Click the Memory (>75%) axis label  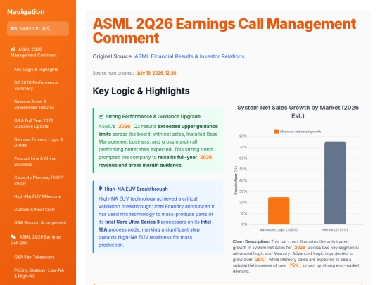point(335,229)
